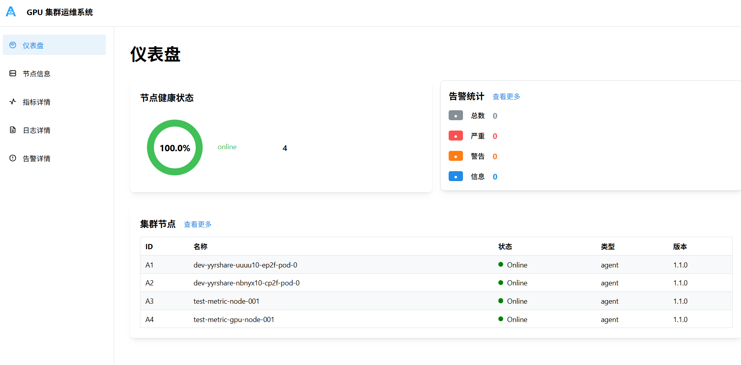Select node name dev-yyrshare-uuuu10-ep2f-pod-0
This screenshot has width=741, height=365.
245,265
